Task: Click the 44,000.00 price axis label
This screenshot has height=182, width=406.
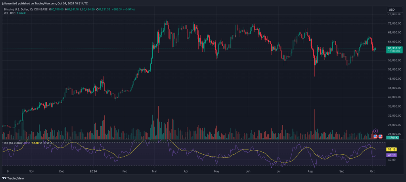Action: [x=395, y=88]
